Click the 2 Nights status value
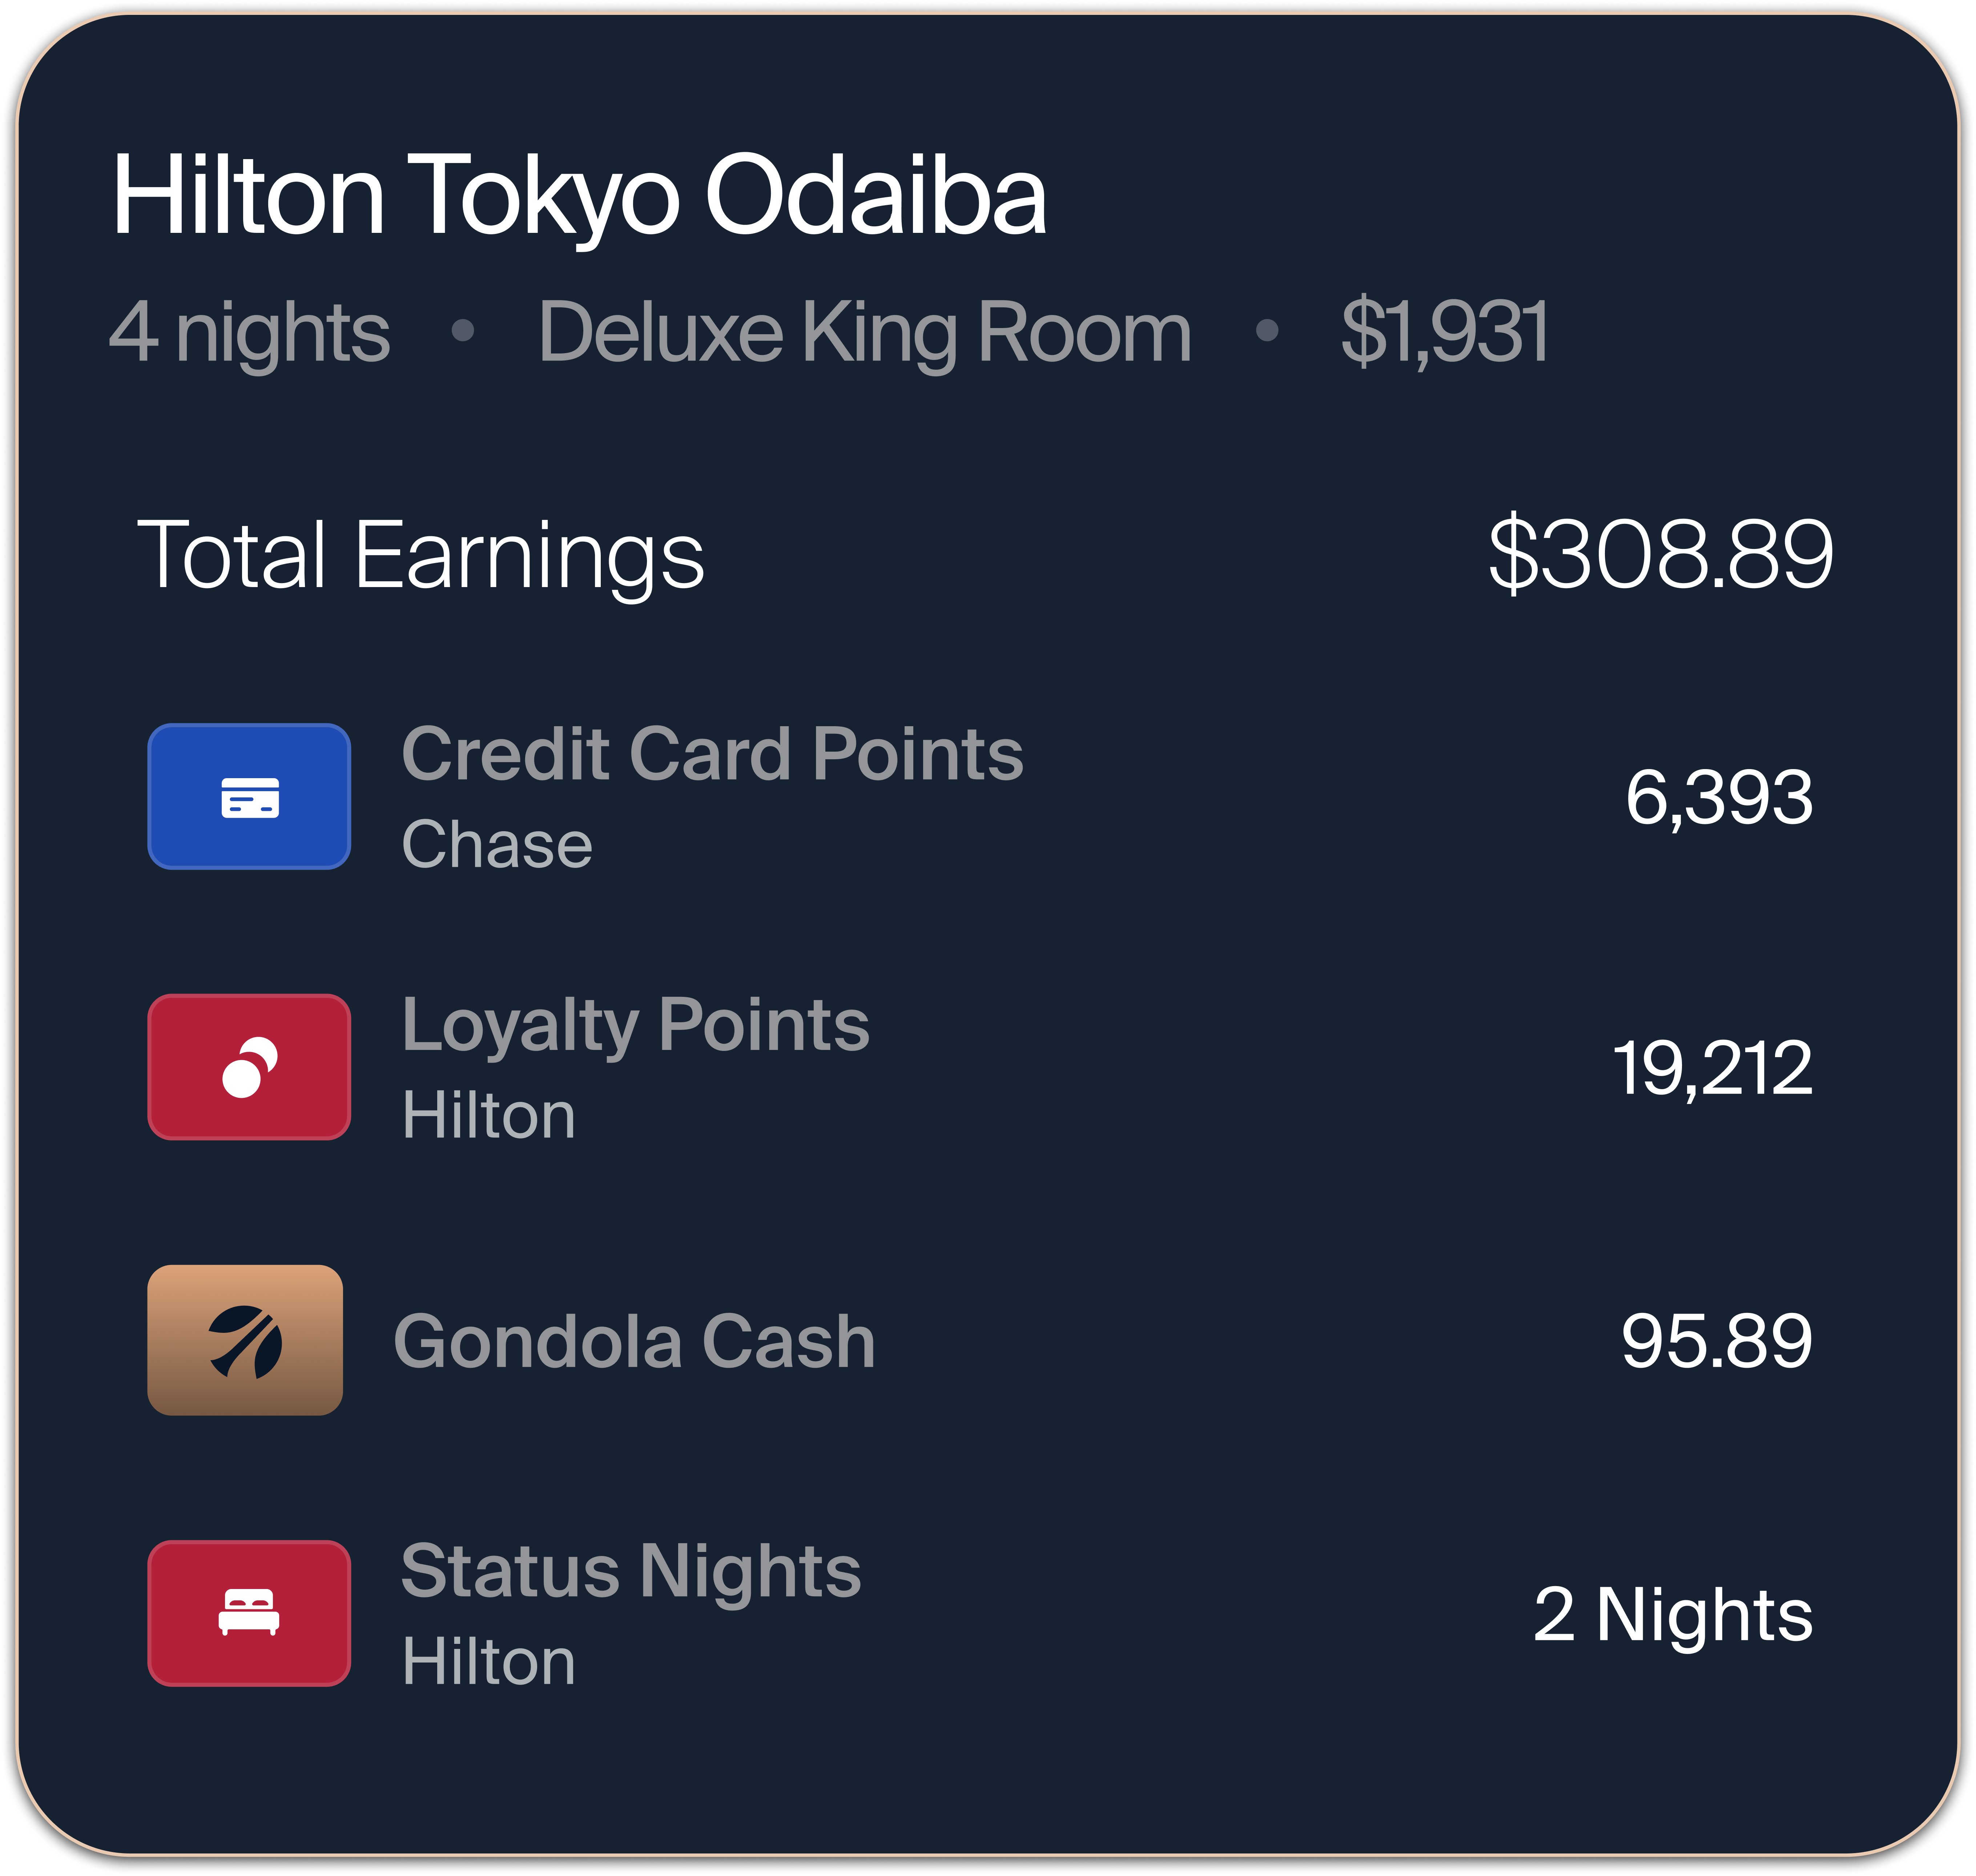 [1673, 1614]
